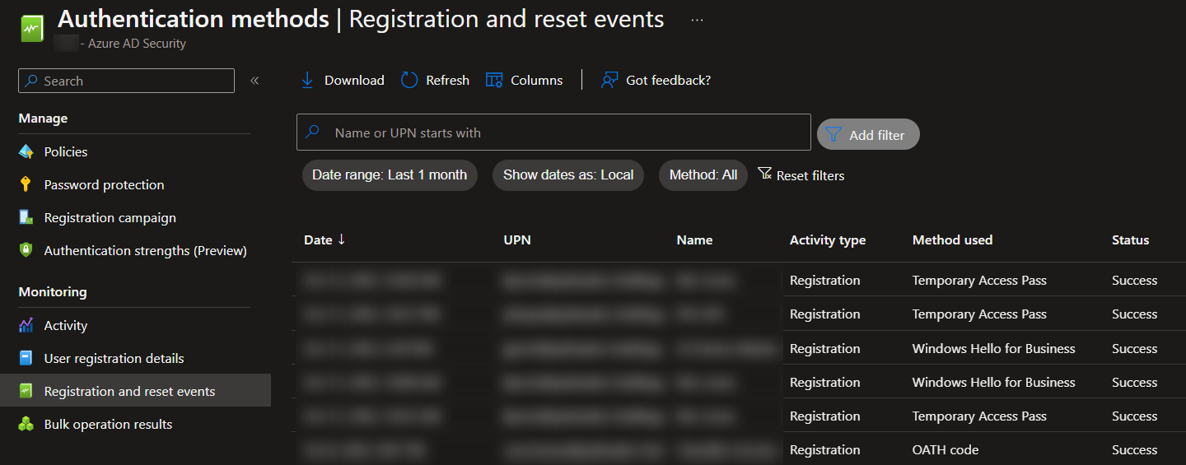This screenshot has height=465, width=1186.
Task: Select the OATH code method cell
Action: [x=946, y=449]
